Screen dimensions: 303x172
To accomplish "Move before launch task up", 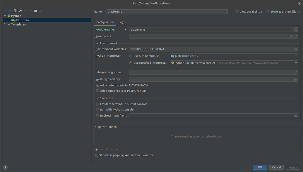I will point(112,150).
